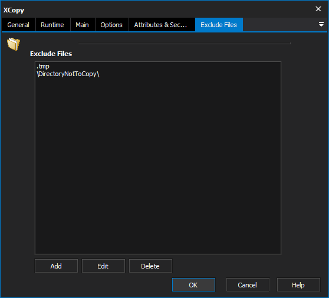Select the Main tab
The height and width of the screenshot is (298, 329).
click(83, 25)
